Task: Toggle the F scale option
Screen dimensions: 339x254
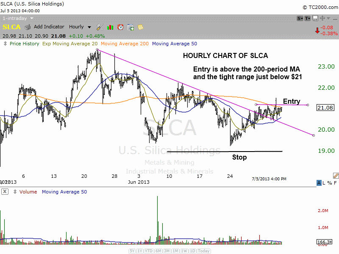Action: [335, 183]
